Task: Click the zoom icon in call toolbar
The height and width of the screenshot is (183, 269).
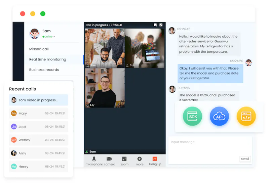Action: pos(124,159)
